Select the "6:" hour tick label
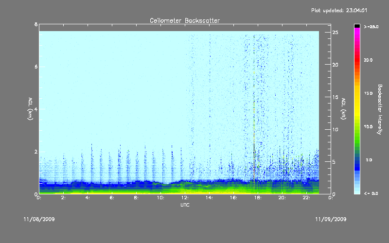The height and width of the screenshot is (243, 389). point(112,198)
